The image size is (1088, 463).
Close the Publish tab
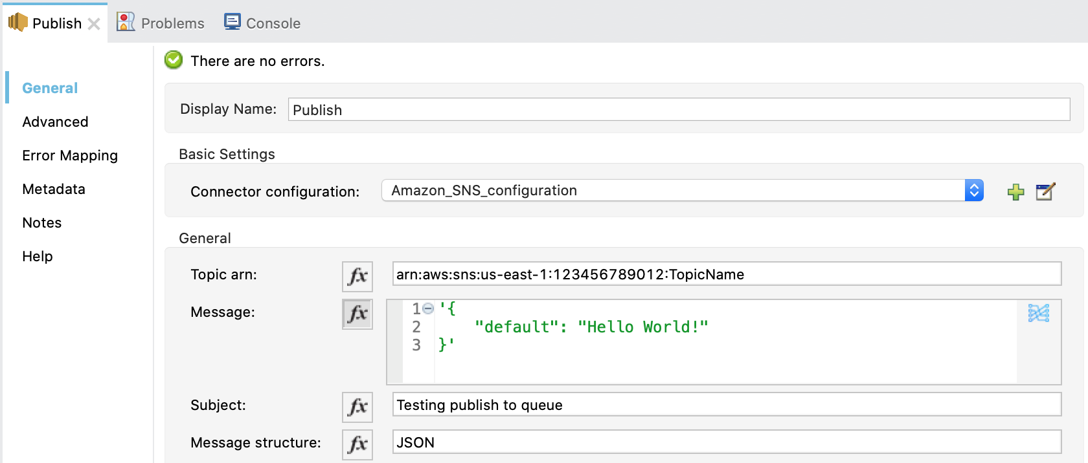point(94,24)
